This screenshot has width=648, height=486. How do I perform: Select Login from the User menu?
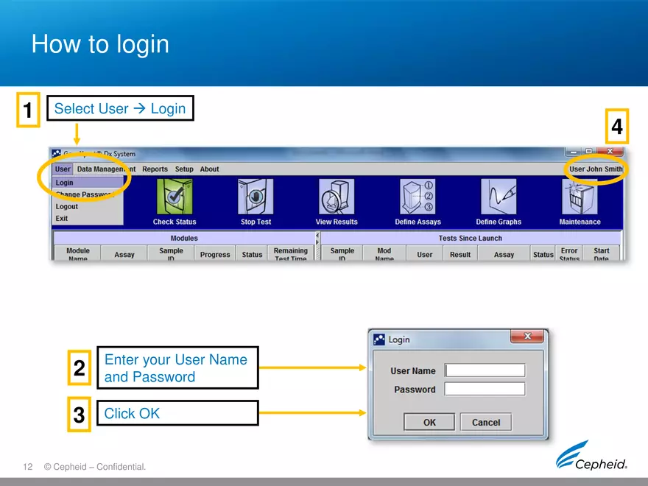[63, 182]
